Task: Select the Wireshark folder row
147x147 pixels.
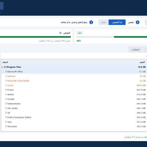Action: [x=74, y=126]
